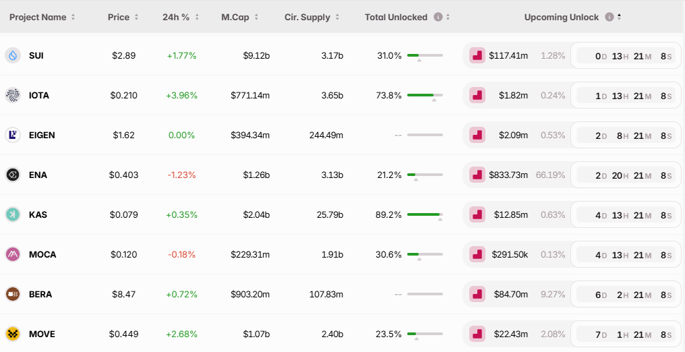The image size is (685, 352).
Task: Click the pink unlock icon in EIGEN row
Action: tap(477, 135)
